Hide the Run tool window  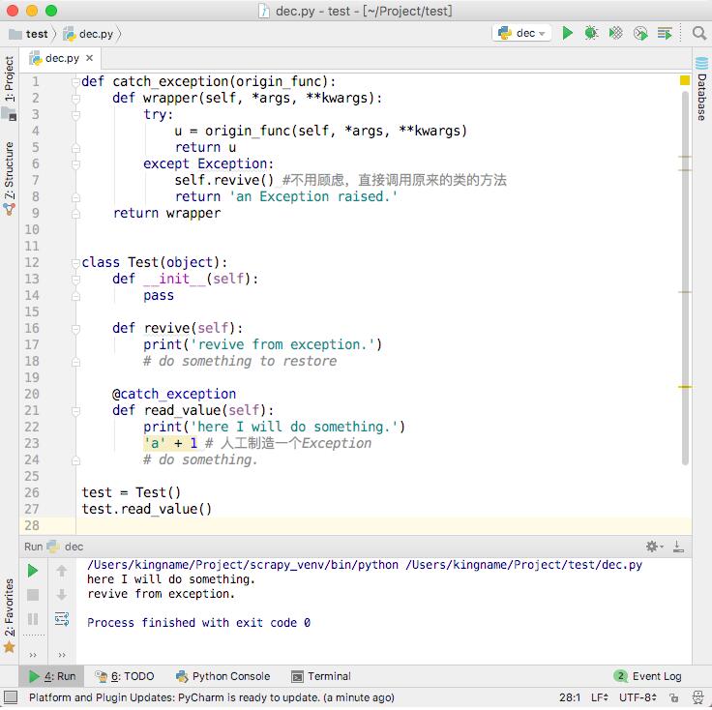click(x=678, y=547)
